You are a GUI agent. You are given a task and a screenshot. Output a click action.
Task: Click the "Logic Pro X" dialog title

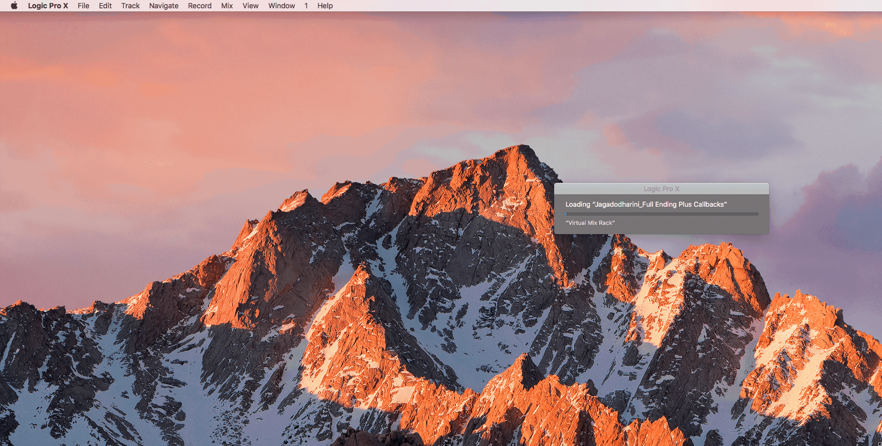tap(661, 189)
